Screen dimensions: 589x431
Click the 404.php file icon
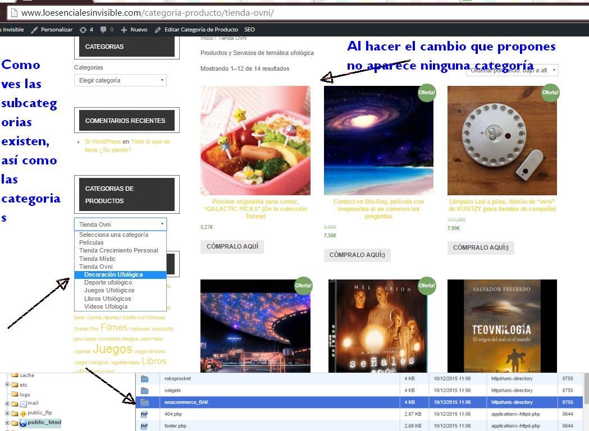(x=144, y=415)
